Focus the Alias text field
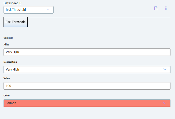This screenshot has width=175, height=119. (x=87, y=52)
